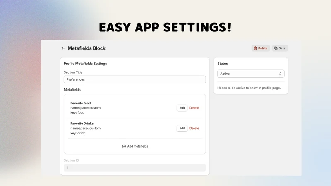The image size is (331, 186).
Task: Click the Status card heading
Action: click(x=223, y=64)
